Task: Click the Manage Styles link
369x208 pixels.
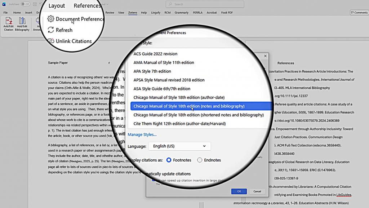Action: (142, 134)
